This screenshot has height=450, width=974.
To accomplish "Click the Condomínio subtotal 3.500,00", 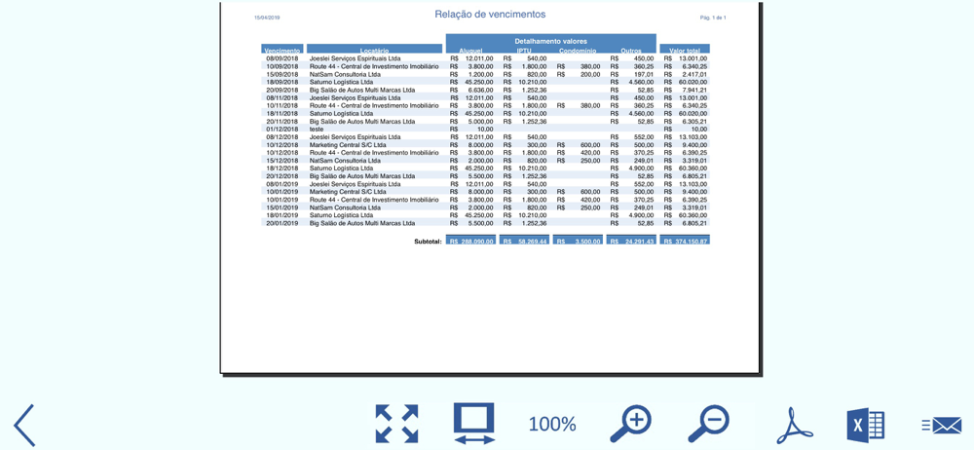I will [x=578, y=241].
